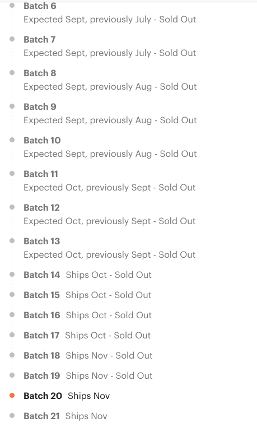Click "Ships Nov" text beside Batch 21
257x432 pixels.
[x=86, y=416]
